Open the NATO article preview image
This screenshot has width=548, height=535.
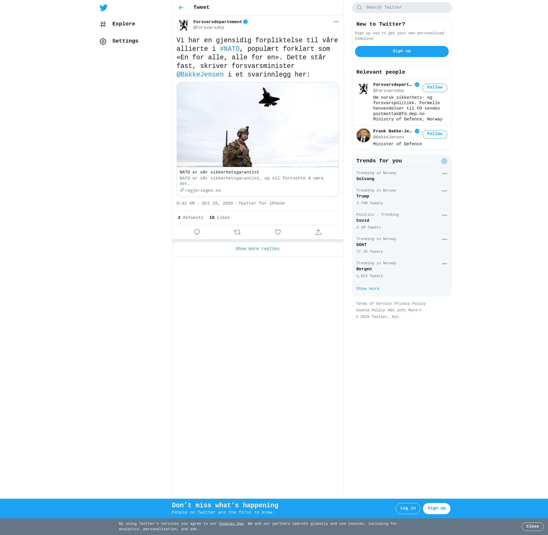point(257,125)
